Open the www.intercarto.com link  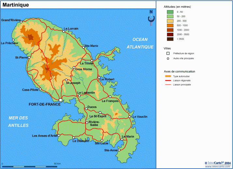click(x=217, y=166)
